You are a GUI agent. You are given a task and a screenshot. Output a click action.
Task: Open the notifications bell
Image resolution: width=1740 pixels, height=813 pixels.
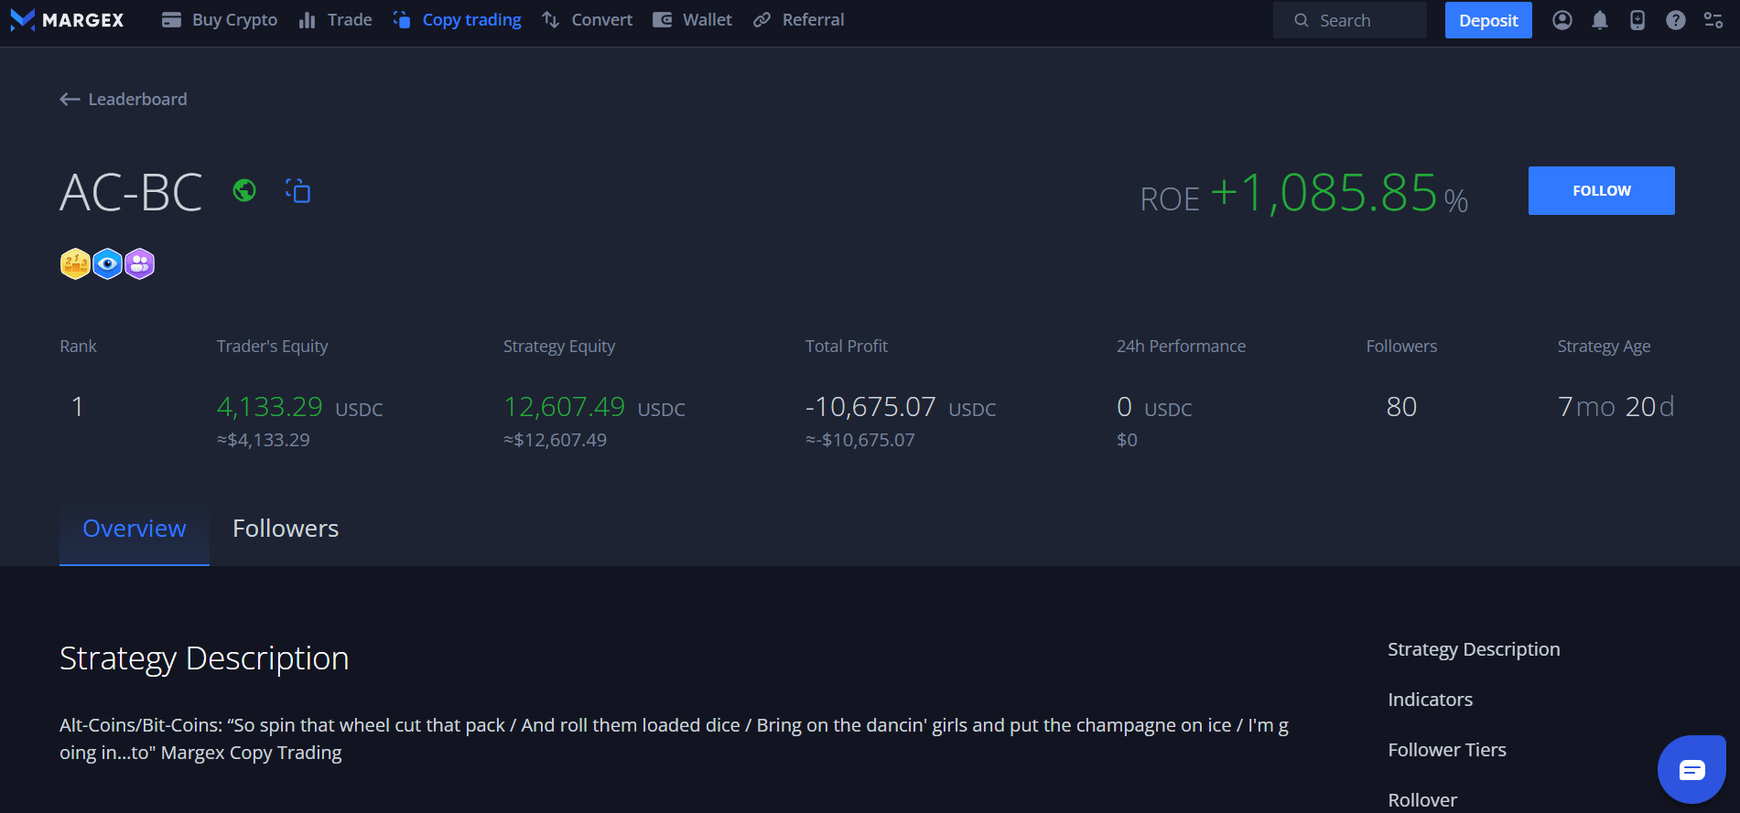tap(1600, 20)
